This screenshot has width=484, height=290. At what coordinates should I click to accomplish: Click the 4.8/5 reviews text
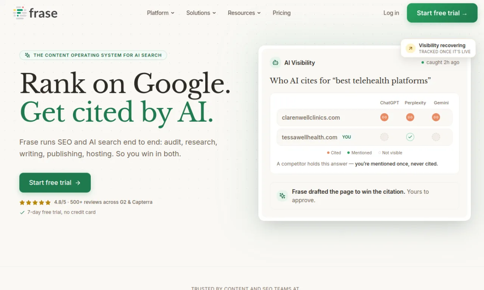(x=103, y=202)
